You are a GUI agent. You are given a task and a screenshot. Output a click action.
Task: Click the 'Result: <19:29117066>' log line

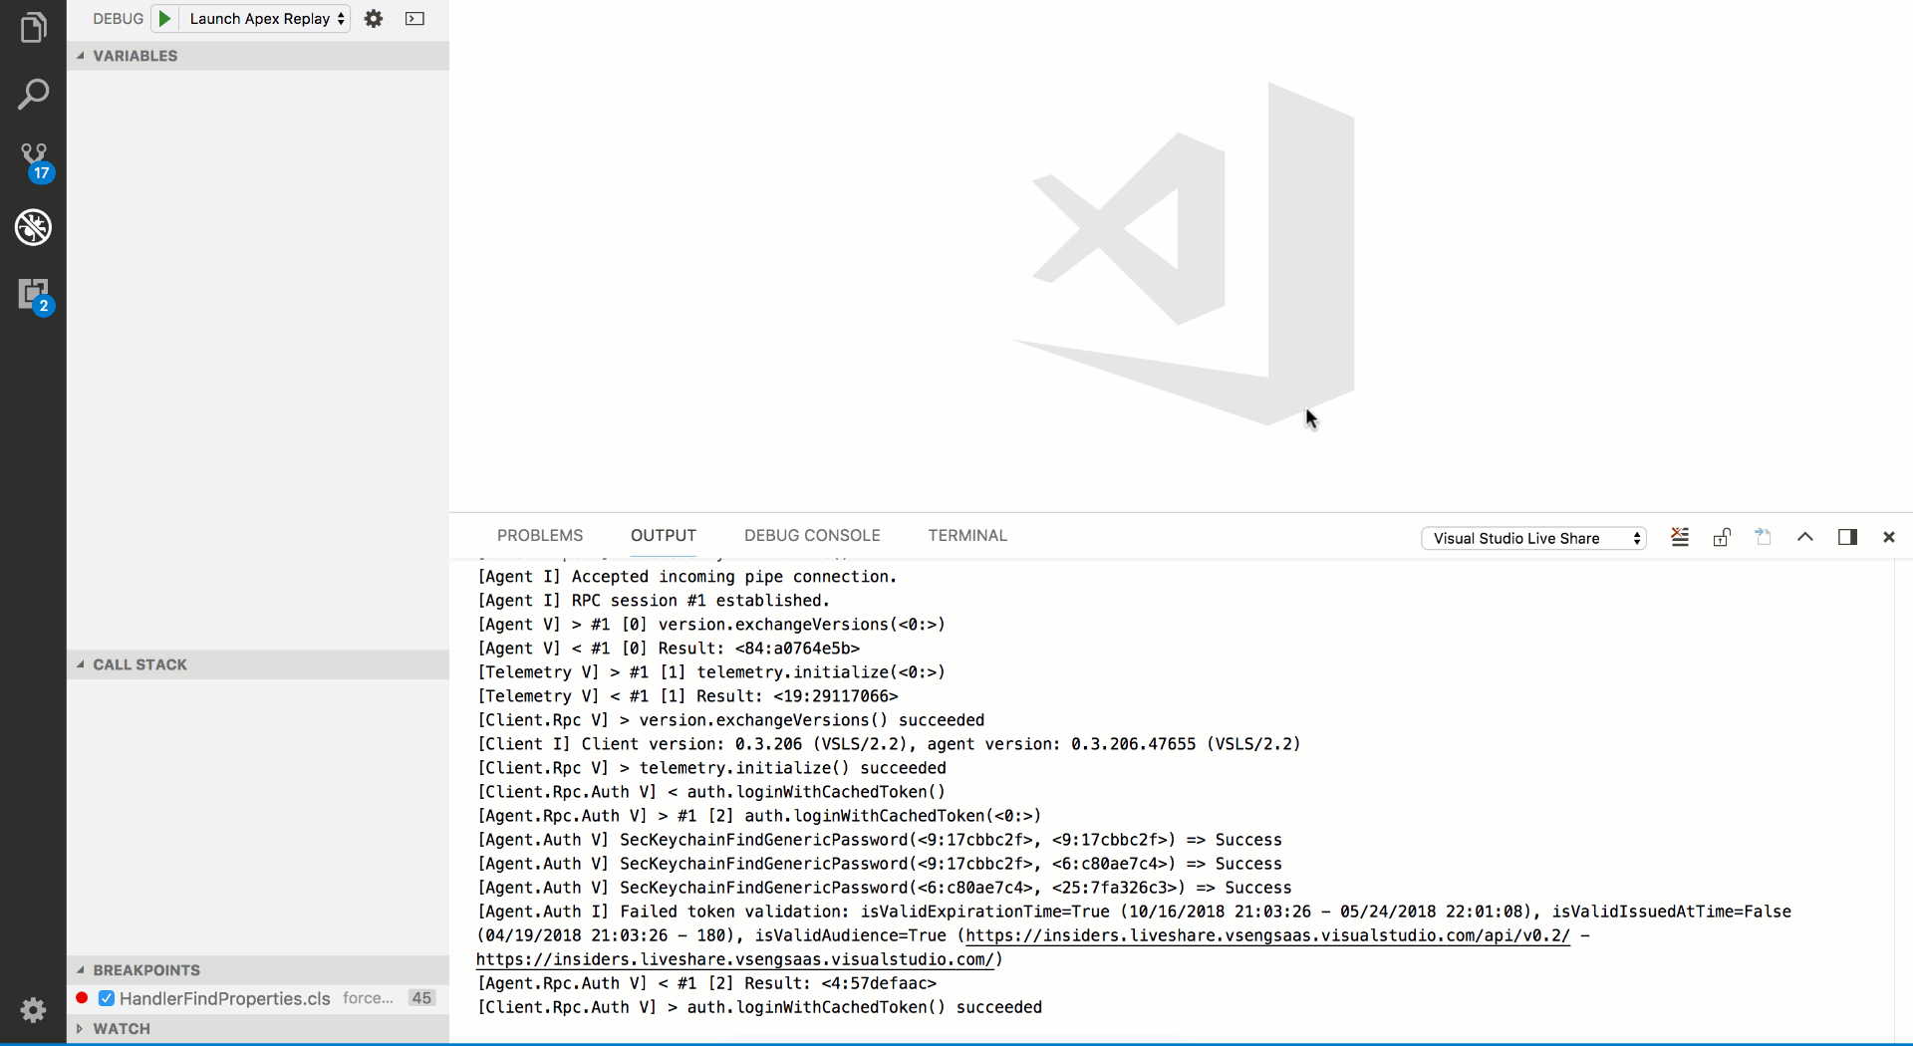point(687,696)
